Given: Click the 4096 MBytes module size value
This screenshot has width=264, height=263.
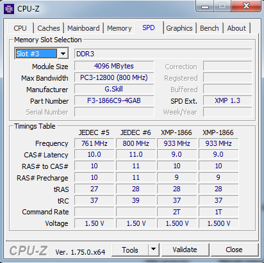Looking at the screenshot, I should click(x=114, y=66).
